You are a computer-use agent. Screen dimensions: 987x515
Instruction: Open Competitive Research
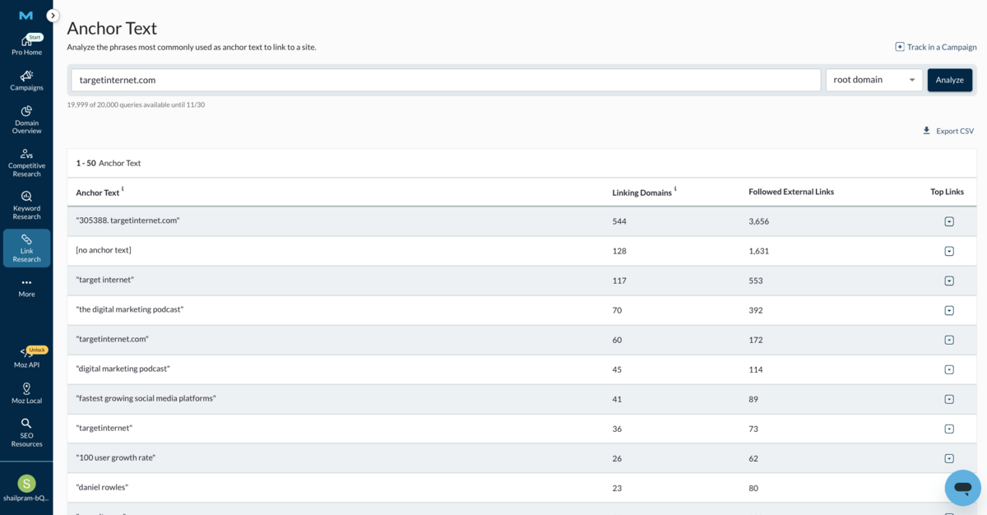coord(26,163)
